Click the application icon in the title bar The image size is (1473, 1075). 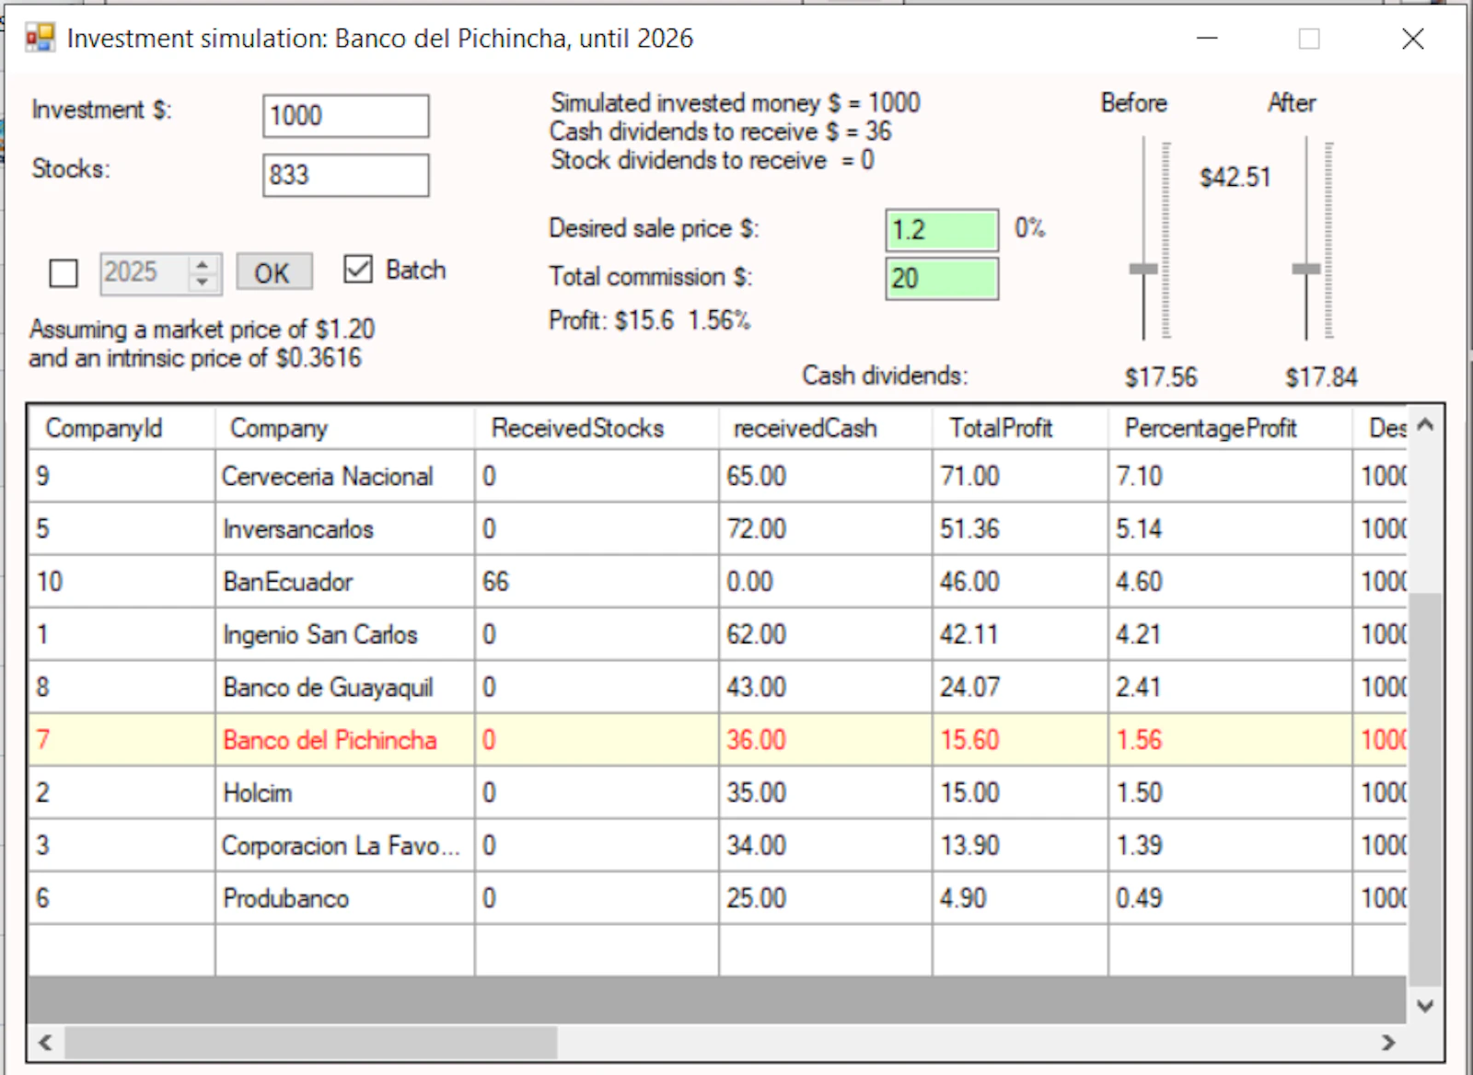(40, 39)
